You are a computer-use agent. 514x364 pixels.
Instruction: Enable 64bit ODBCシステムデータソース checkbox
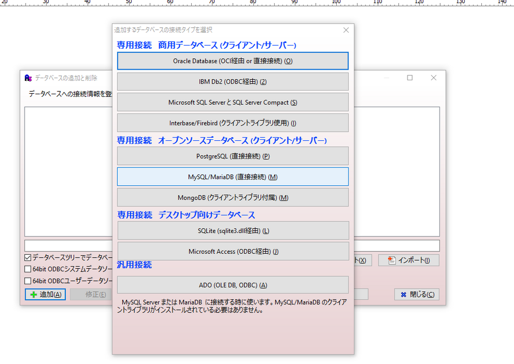point(28,269)
